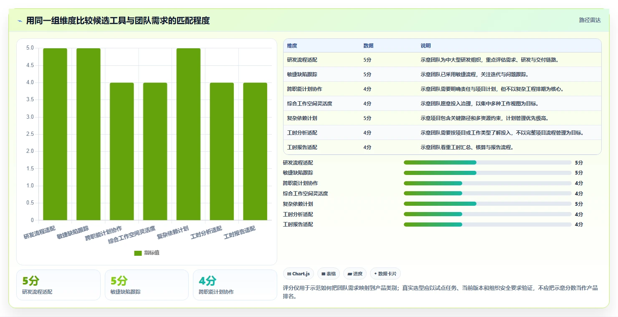Click the 复杂依赖计划 progress bar
This screenshot has width=618, height=317.
pyautogui.click(x=487, y=204)
